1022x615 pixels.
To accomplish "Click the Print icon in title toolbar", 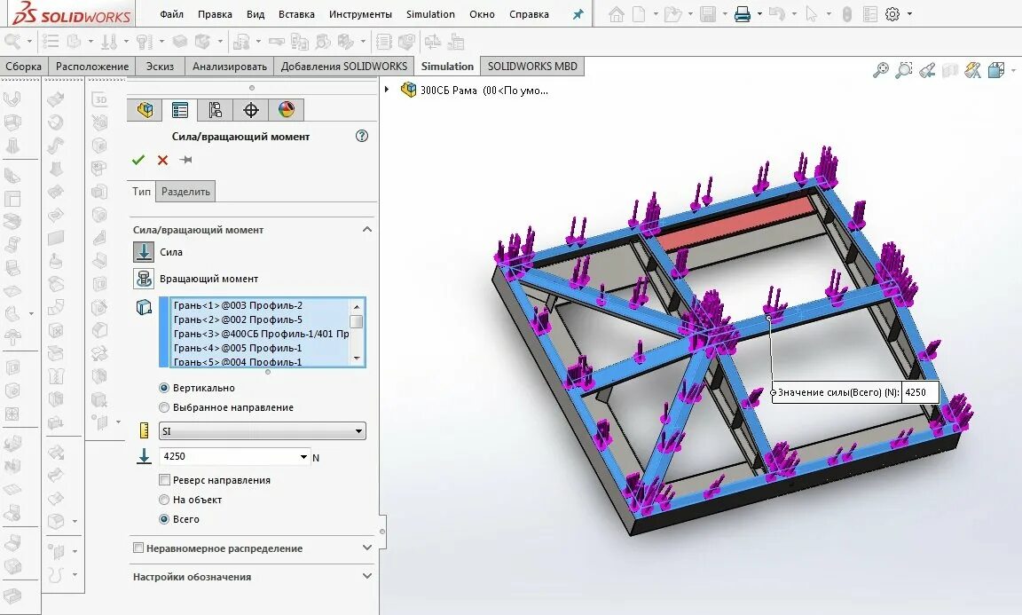I will [x=743, y=13].
